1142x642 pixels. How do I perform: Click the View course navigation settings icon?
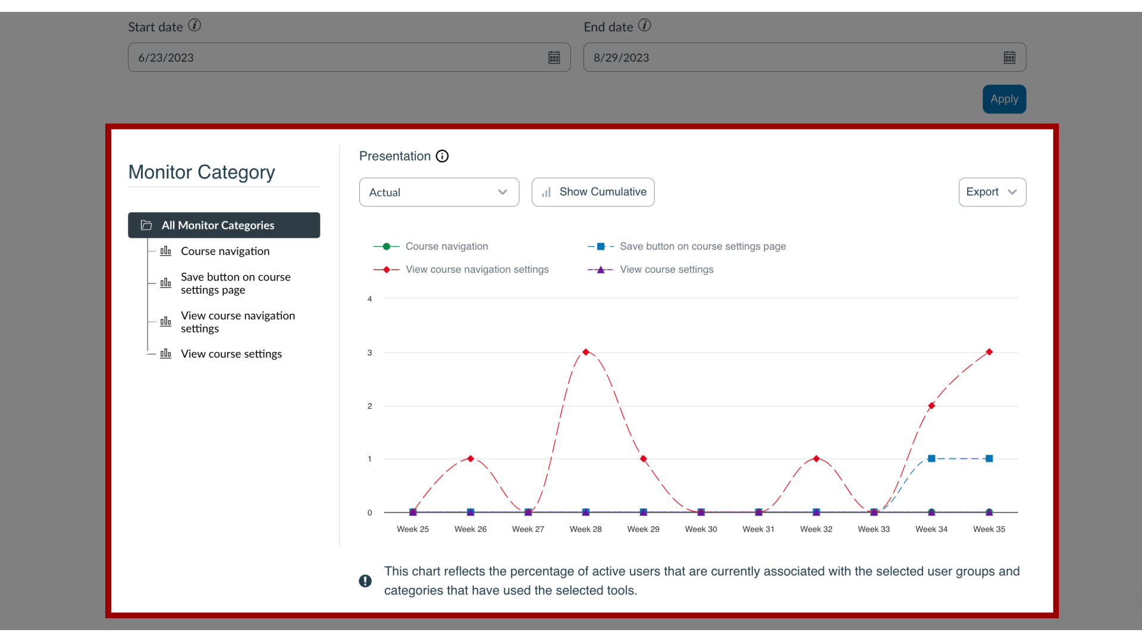[x=165, y=322]
